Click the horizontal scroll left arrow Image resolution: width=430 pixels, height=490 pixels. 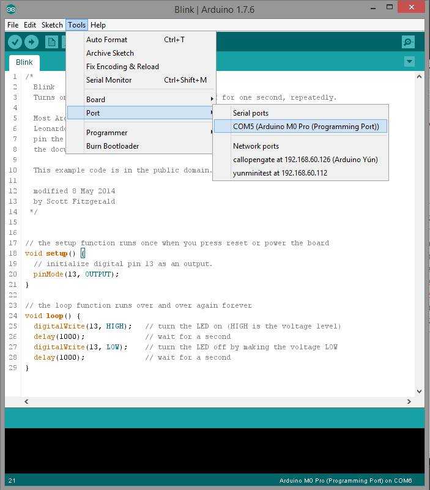26,401
